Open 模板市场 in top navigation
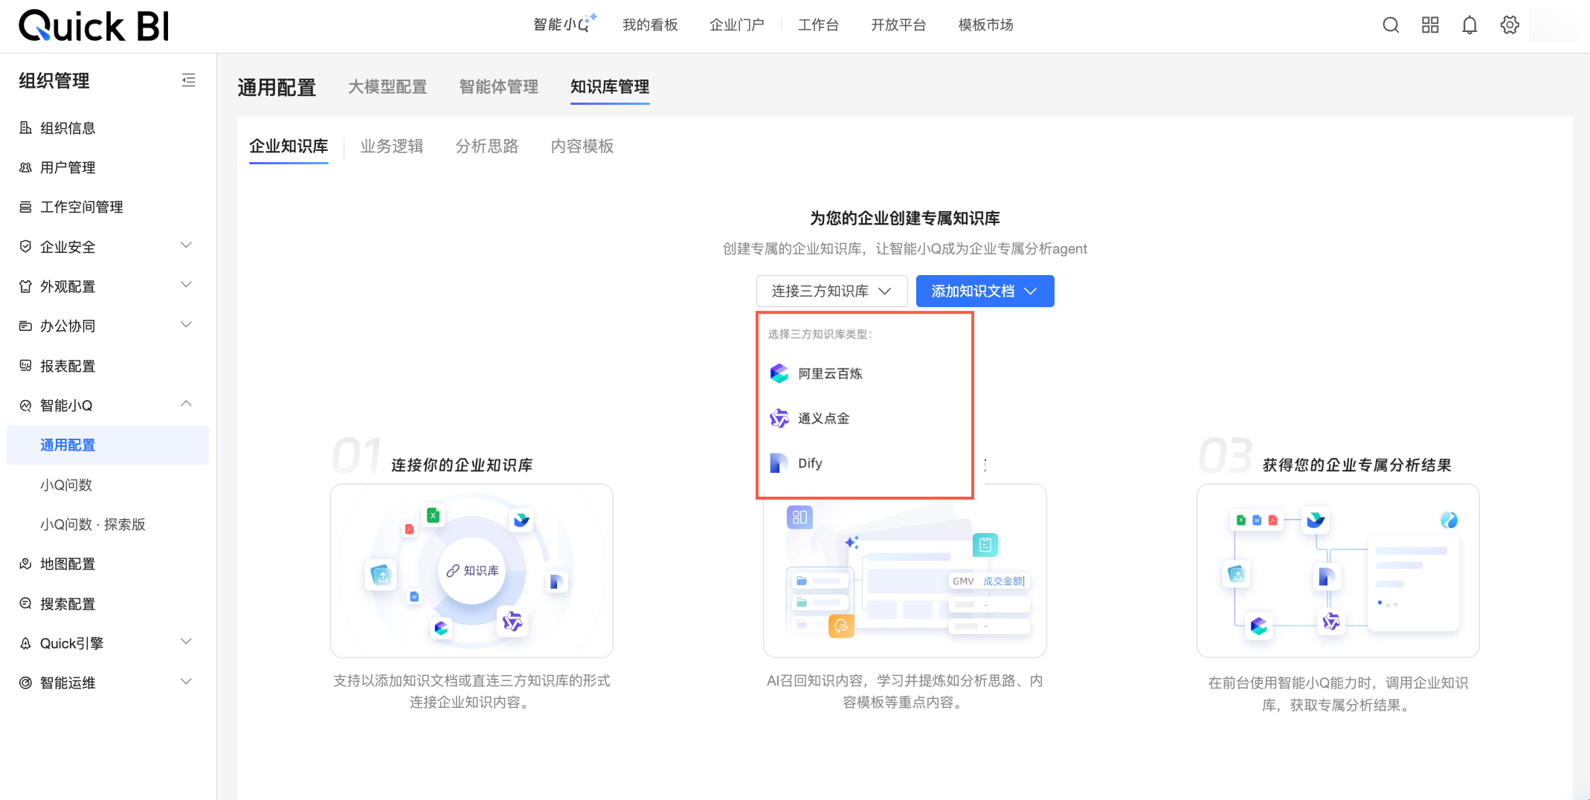 (x=985, y=25)
